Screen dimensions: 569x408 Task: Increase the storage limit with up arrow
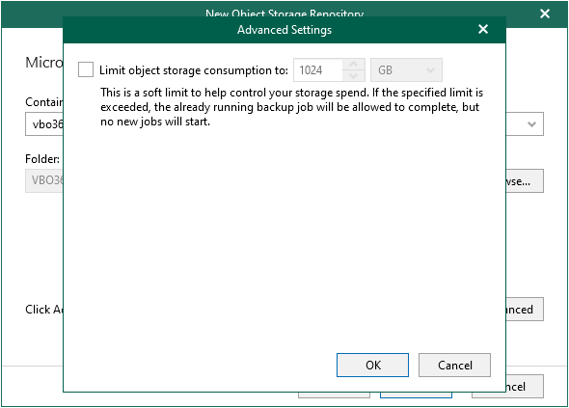(x=353, y=65)
